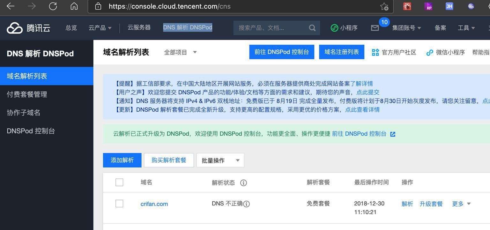This screenshot has height=230, width=490.
Task: Open the round NS browser extension
Action: [471, 6]
